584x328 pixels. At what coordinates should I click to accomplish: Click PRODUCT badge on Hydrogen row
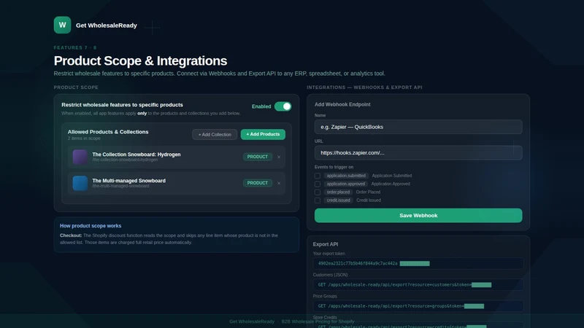pyautogui.click(x=258, y=157)
